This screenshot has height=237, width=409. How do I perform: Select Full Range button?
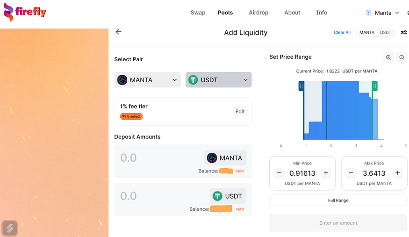click(338, 200)
